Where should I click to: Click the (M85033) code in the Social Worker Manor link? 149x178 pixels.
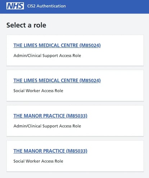tap(77, 151)
